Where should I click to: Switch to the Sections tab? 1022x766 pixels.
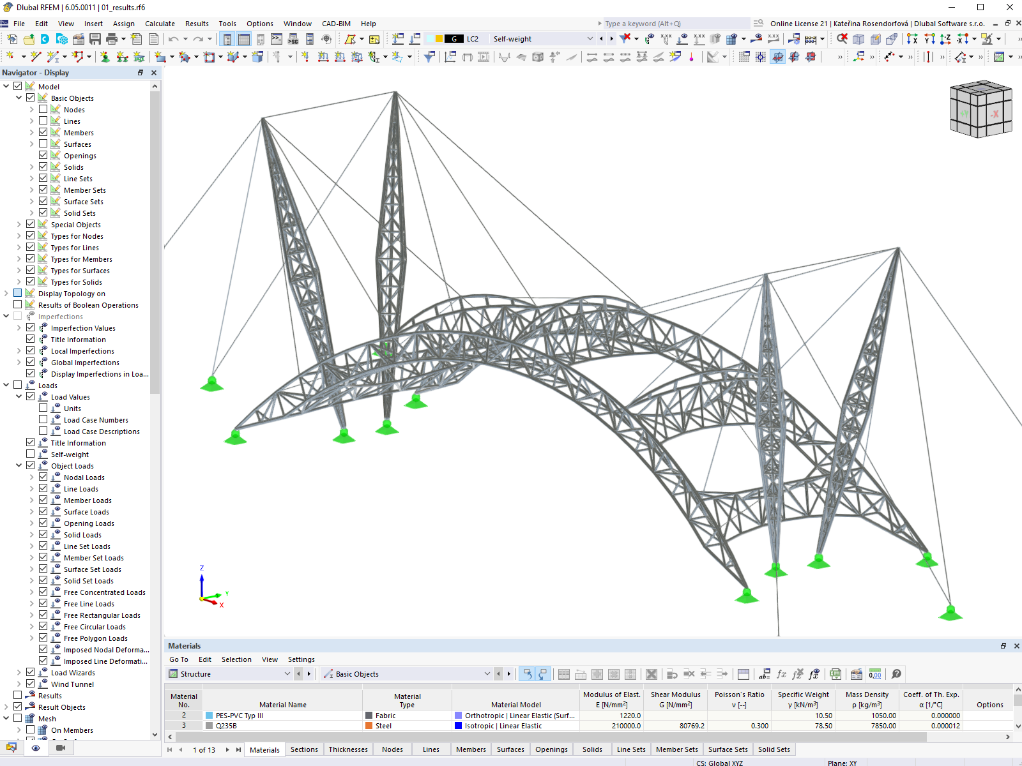click(x=304, y=749)
